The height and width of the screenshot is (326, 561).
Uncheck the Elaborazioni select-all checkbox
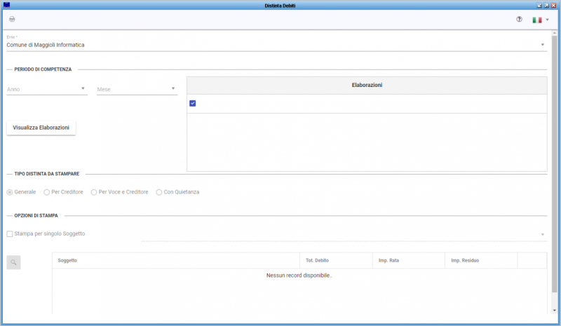(192, 104)
